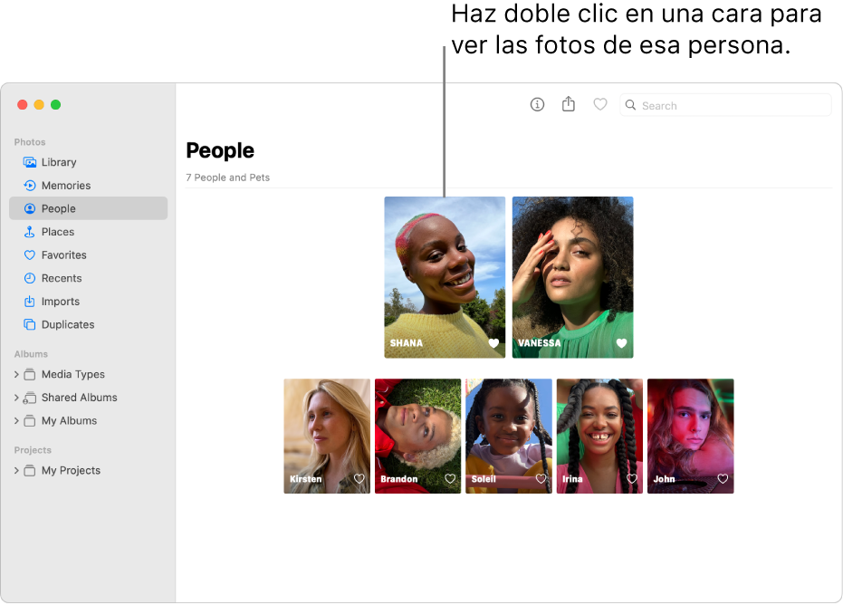Click the 7 People and Pets label
This screenshot has width=843, height=605.
(227, 178)
